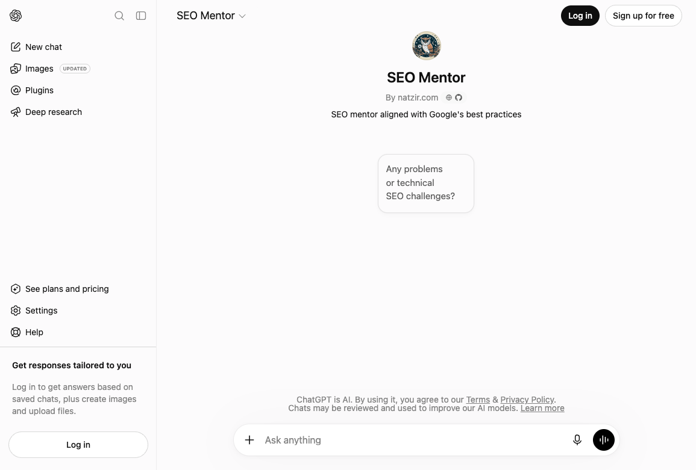This screenshot has width=696, height=470.
Task: Open the globe website icon beside natzir.com
Action: point(449,97)
